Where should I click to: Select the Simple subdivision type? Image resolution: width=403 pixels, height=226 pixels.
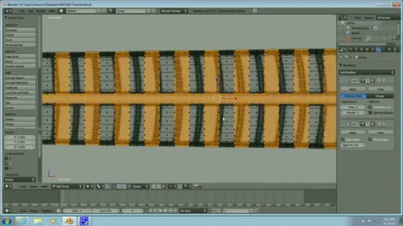(380, 96)
